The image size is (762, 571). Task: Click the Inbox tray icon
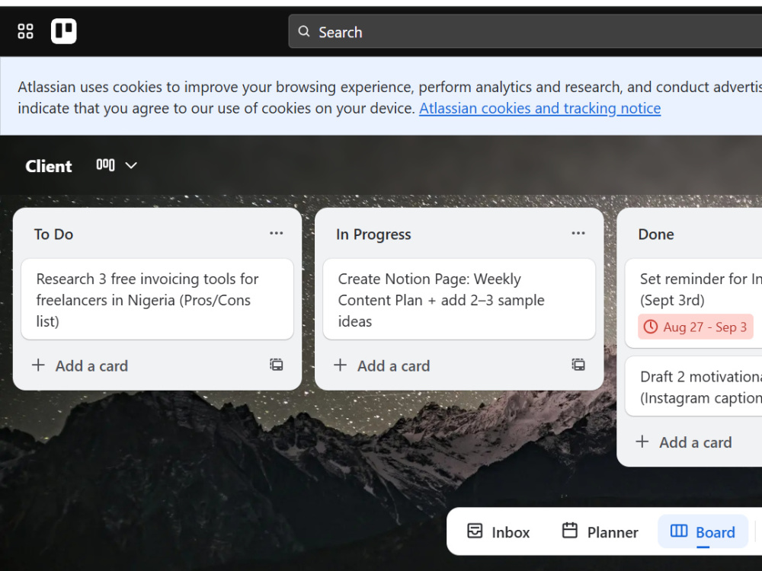(x=475, y=531)
